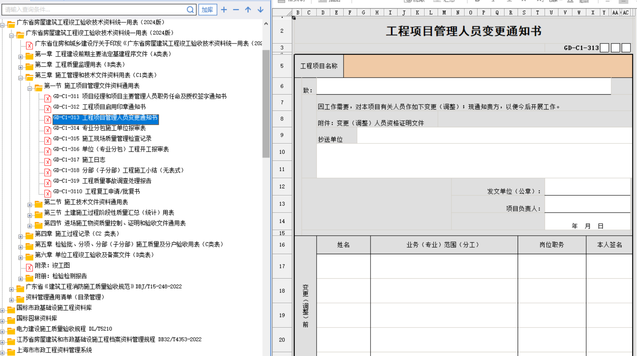This screenshot has height=356, width=637.
Task: Select the 上海市市政工程资料管理系统 library
Action: tap(54, 350)
